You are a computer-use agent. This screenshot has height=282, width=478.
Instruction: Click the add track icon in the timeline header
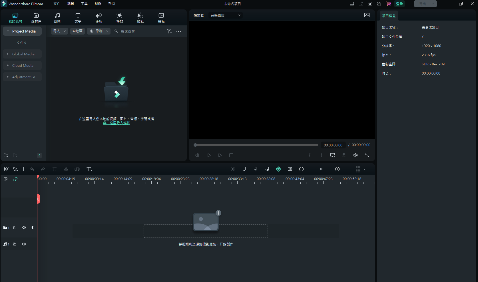6,179
